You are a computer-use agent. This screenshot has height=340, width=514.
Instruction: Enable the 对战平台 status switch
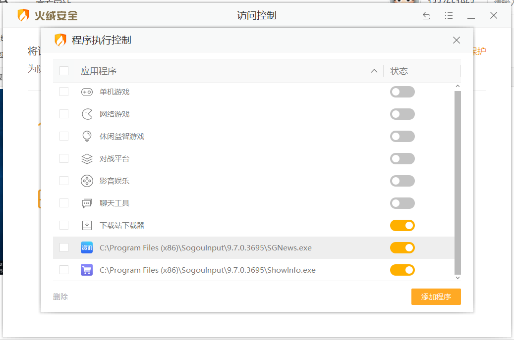point(402,159)
